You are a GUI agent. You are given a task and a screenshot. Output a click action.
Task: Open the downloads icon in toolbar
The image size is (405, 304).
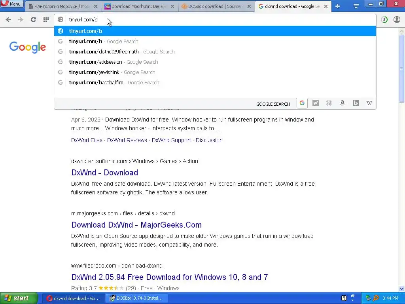point(384,20)
